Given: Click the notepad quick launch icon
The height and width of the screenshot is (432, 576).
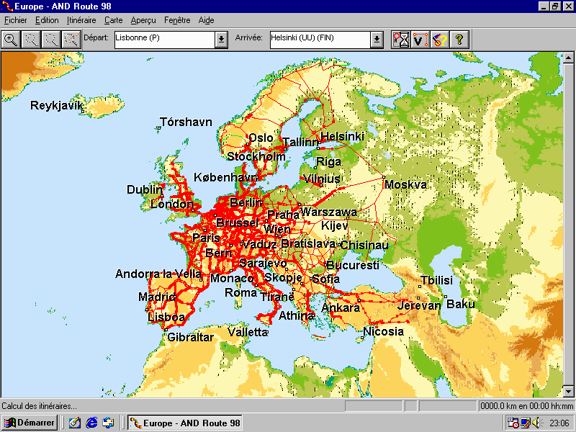Looking at the screenshot, I should (75, 423).
